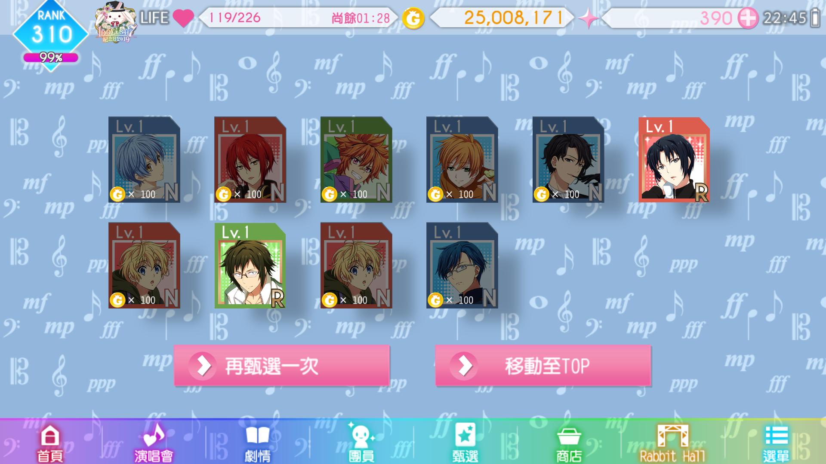826x464 pixels.
Task: Select the red-haired N character card
Action: [x=250, y=159]
